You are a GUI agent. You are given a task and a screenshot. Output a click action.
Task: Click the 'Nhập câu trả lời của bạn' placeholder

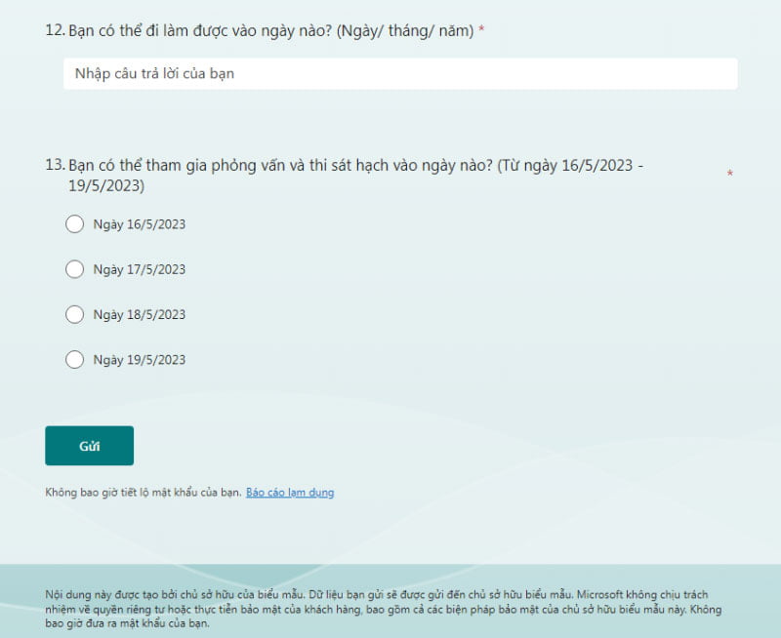154,74
